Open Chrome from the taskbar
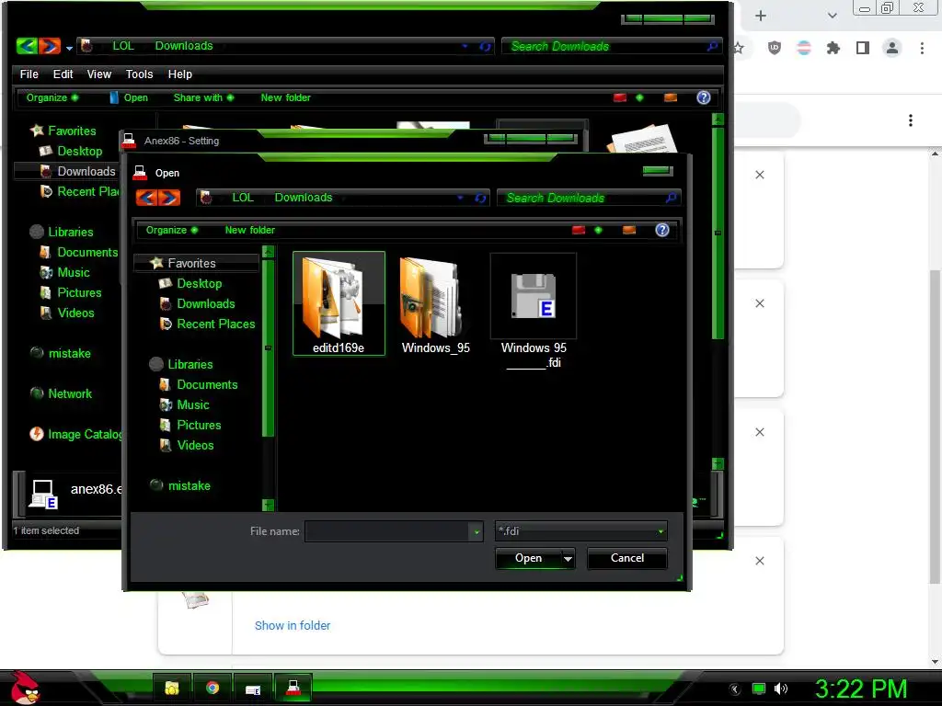This screenshot has height=706, width=942. pos(213,688)
